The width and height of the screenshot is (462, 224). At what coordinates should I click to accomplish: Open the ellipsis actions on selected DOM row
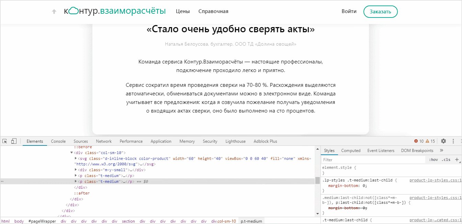point(2,181)
